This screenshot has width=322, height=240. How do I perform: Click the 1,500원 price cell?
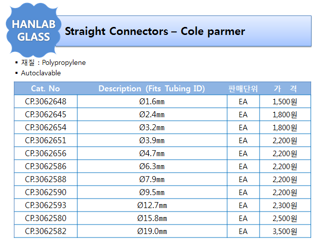pos(285,101)
